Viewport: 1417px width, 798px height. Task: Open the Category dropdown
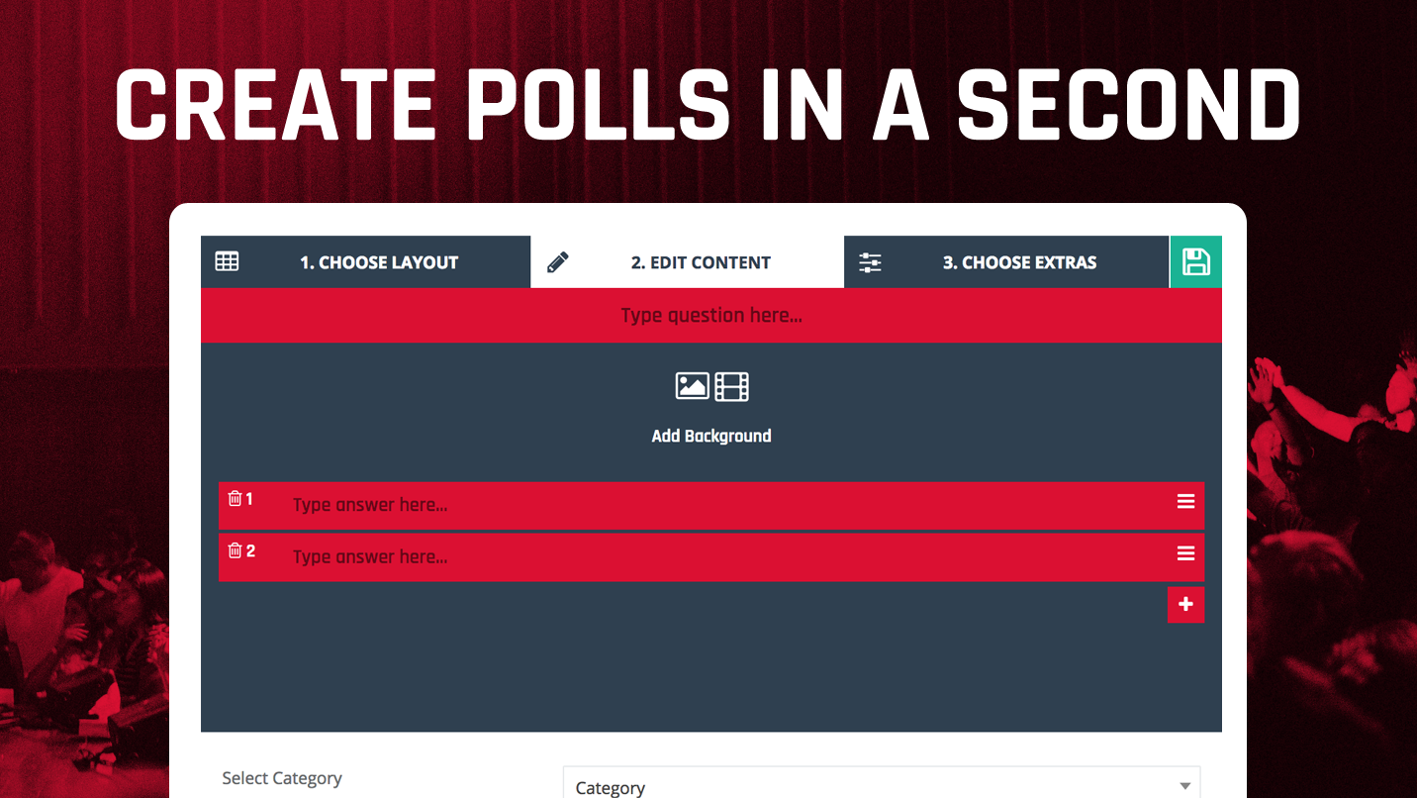click(871, 787)
